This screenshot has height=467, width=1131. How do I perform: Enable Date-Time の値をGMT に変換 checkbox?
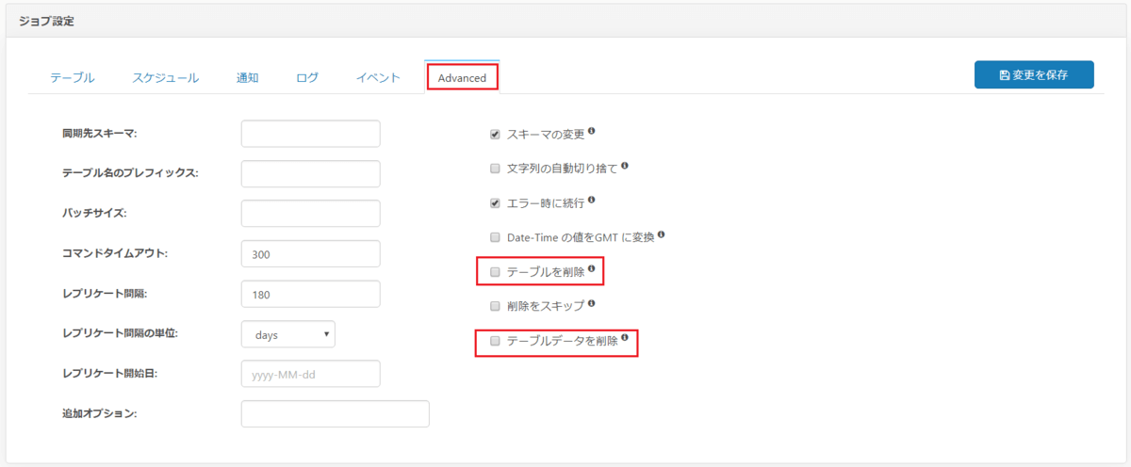(x=495, y=237)
